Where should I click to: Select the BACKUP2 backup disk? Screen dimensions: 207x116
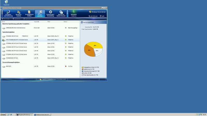click(x=9, y=66)
